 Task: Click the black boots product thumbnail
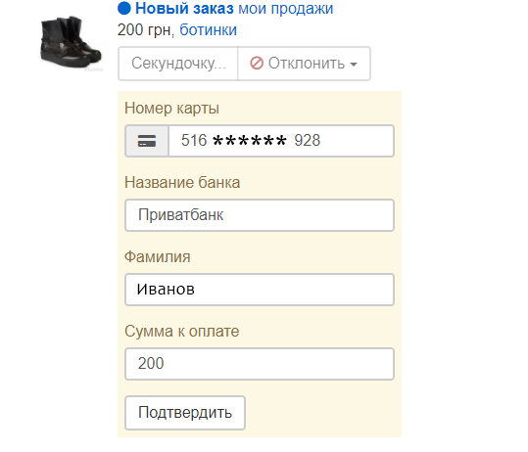(71, 41)
